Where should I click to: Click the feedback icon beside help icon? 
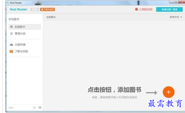click(40, 108)
